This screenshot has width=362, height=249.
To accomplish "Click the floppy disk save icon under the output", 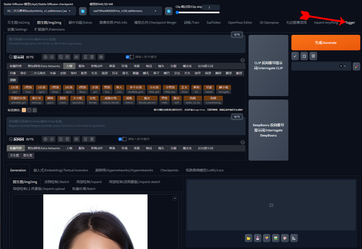I will click(x=257, y=238).
